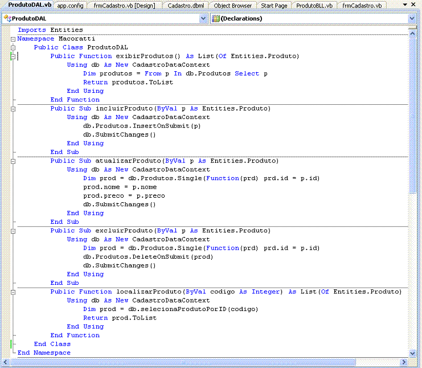
Task: Switch to the Cadastro.dbml tab
Action: (x=186, y=5)
